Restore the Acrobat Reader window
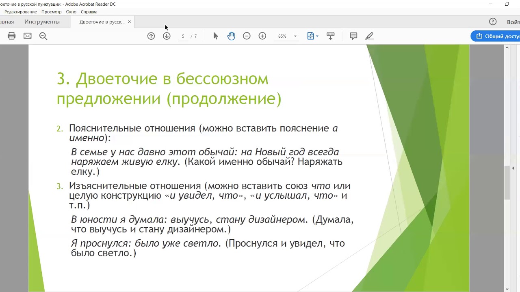The width and height of the screenshot is (520, 292). 507,4
